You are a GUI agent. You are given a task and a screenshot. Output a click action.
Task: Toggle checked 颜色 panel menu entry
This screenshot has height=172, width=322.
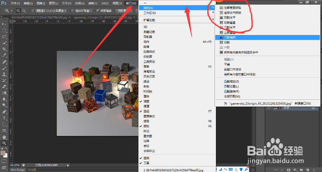(177, 126)
